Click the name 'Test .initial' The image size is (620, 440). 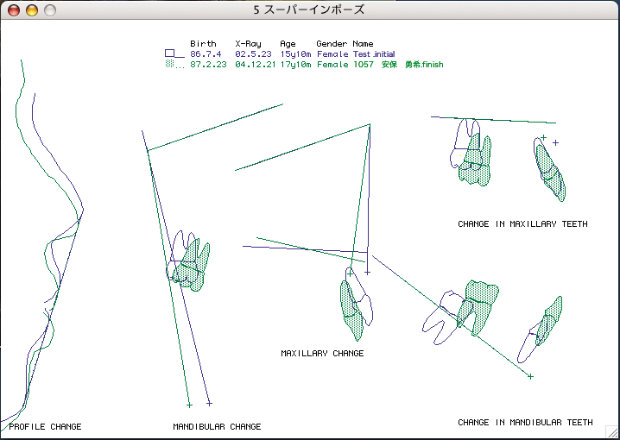pyautogui.click(x=374, y=54)
